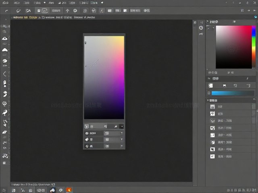Viewport: 258px width, 193px height.
Task: Click the title of the color picker panel
Action: tap(214, 22)
